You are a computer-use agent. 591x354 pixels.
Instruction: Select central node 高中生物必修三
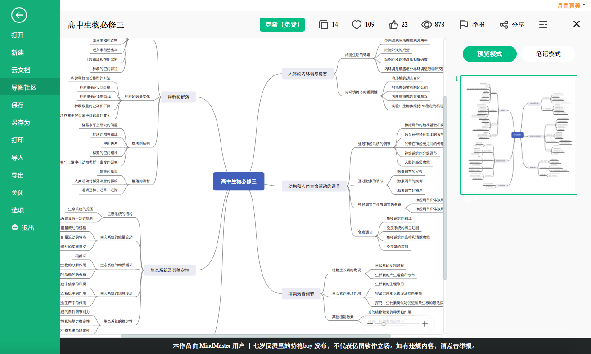click(239, 181)
